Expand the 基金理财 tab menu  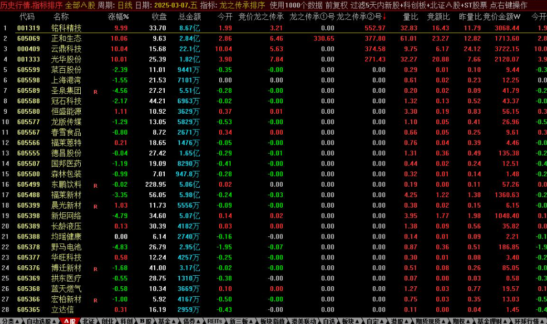pos(492,321)
